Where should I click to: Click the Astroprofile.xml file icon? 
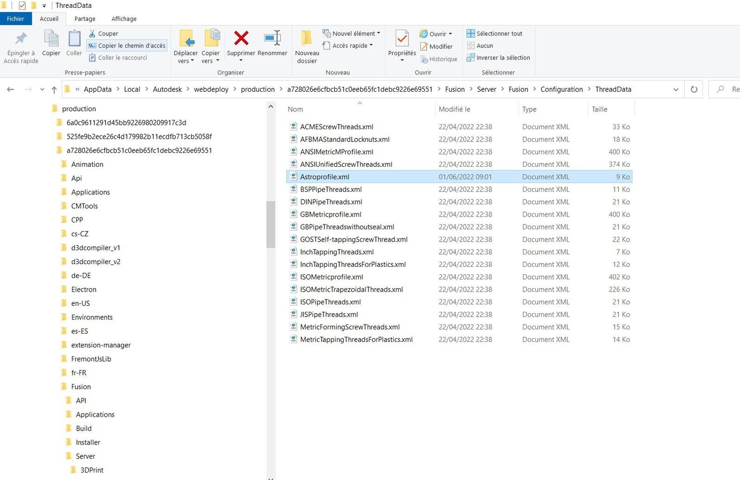294,177
